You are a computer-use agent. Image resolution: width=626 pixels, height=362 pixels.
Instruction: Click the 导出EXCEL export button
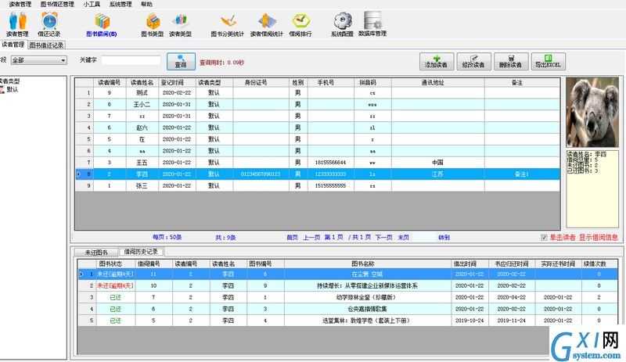point(549,62)
